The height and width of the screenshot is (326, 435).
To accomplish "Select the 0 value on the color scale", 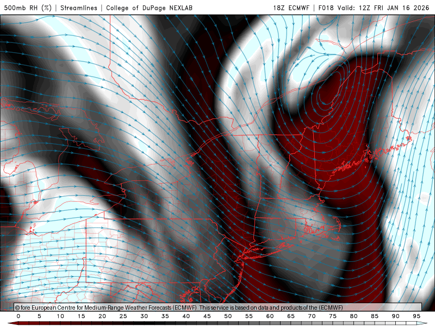I will pyautogui.click(x=18, y=316).
